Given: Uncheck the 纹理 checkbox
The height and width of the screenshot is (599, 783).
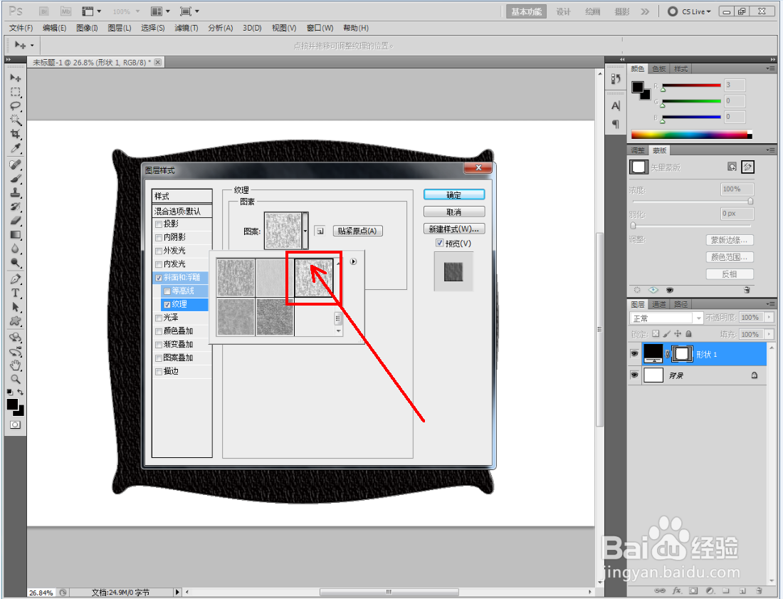Looking at the screenshot, I should [167, 304].
